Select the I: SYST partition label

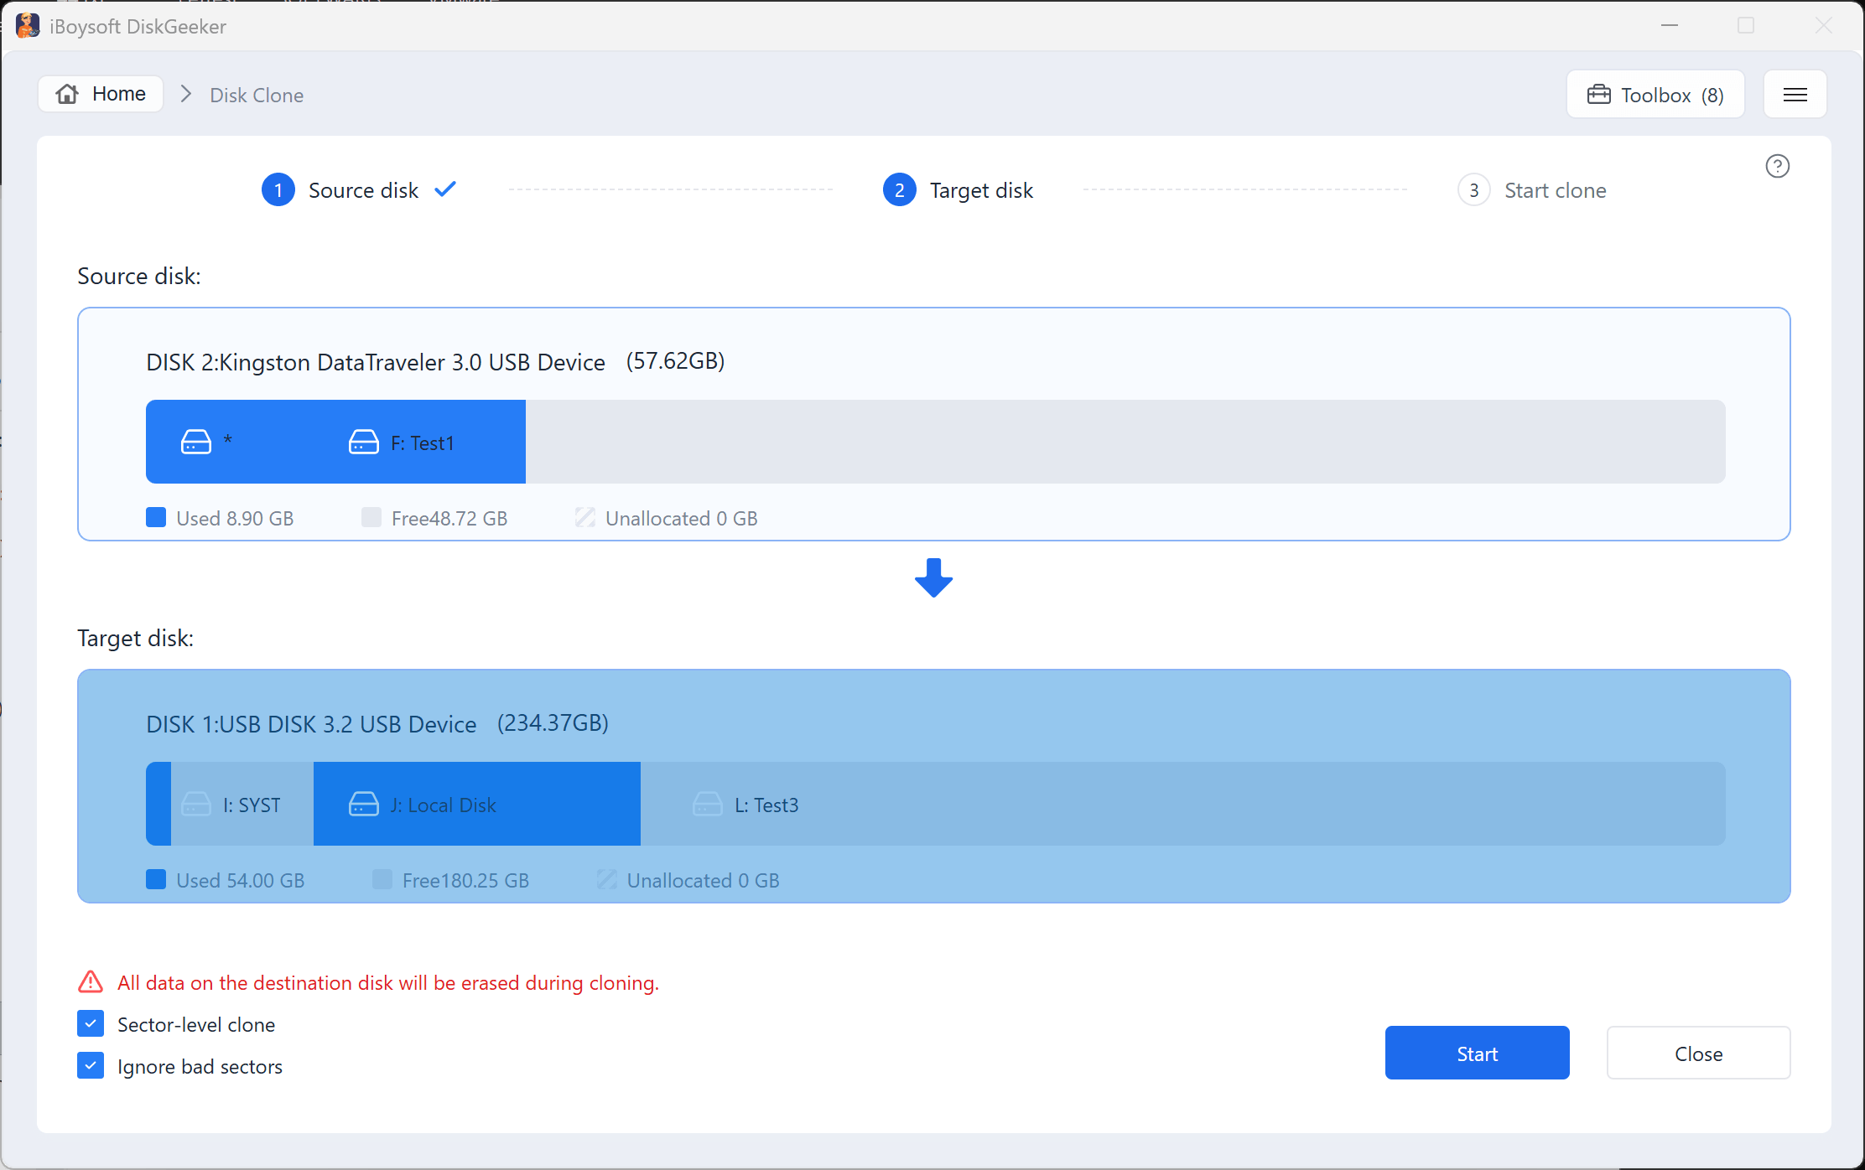point(252,805)
